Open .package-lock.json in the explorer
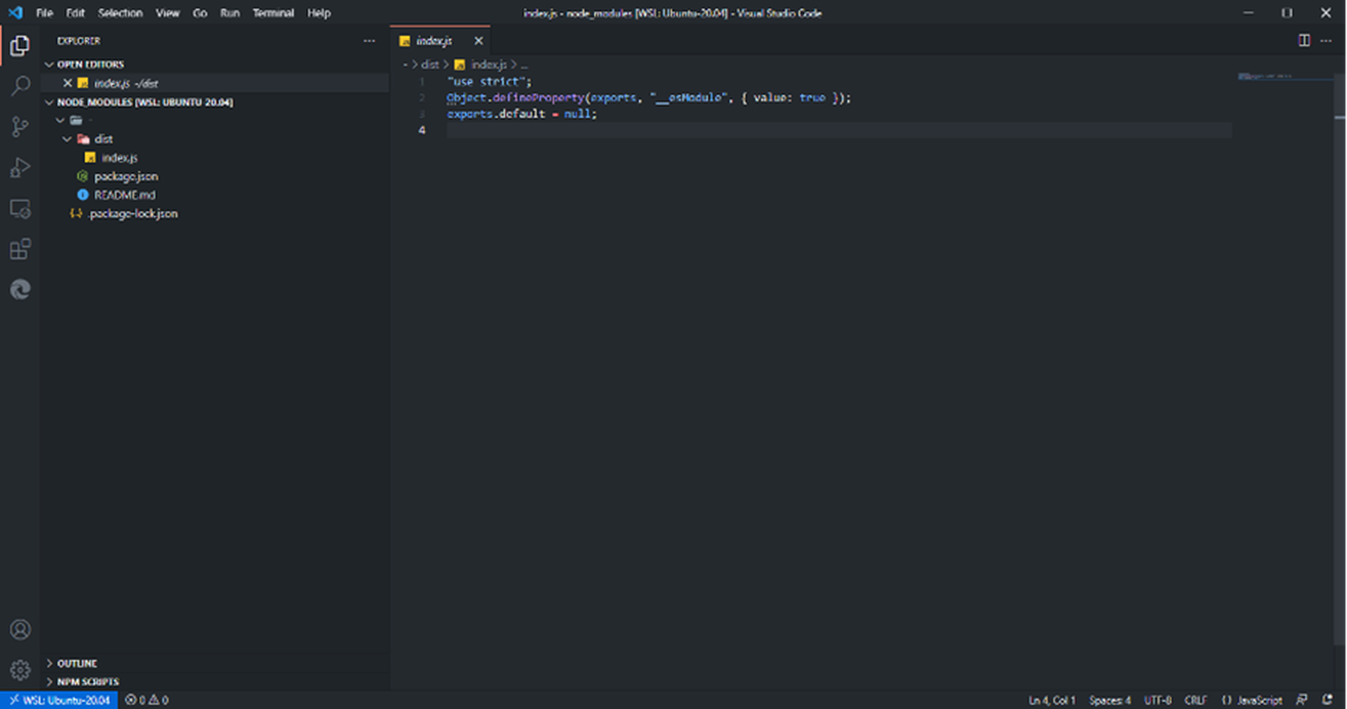Viewport: 1347px width, 709px height. click(x=133, y=213)
